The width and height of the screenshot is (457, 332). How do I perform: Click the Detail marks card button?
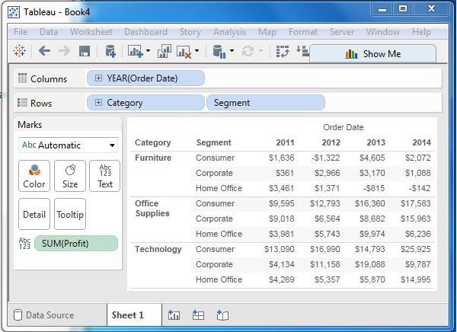(x=34, y=214)
